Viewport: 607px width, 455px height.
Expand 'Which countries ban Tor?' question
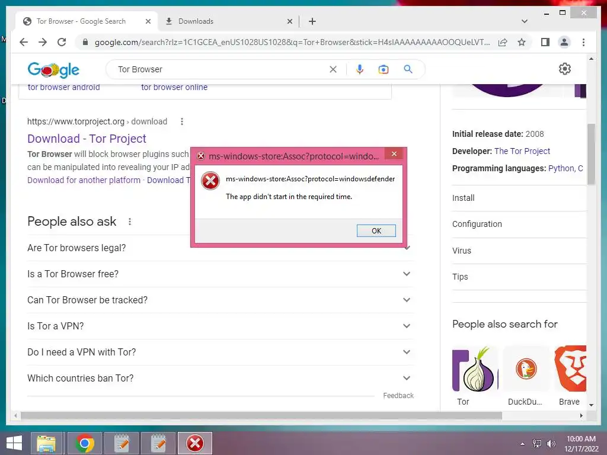click(x=220, y=378)
